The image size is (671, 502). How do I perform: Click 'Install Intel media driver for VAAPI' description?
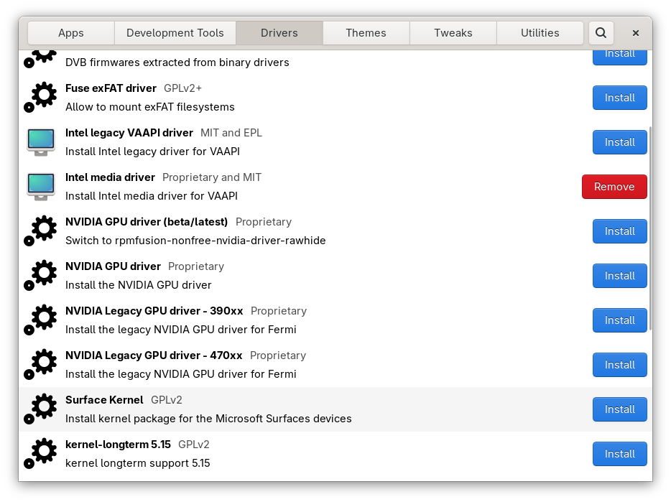tap(152, 196)
